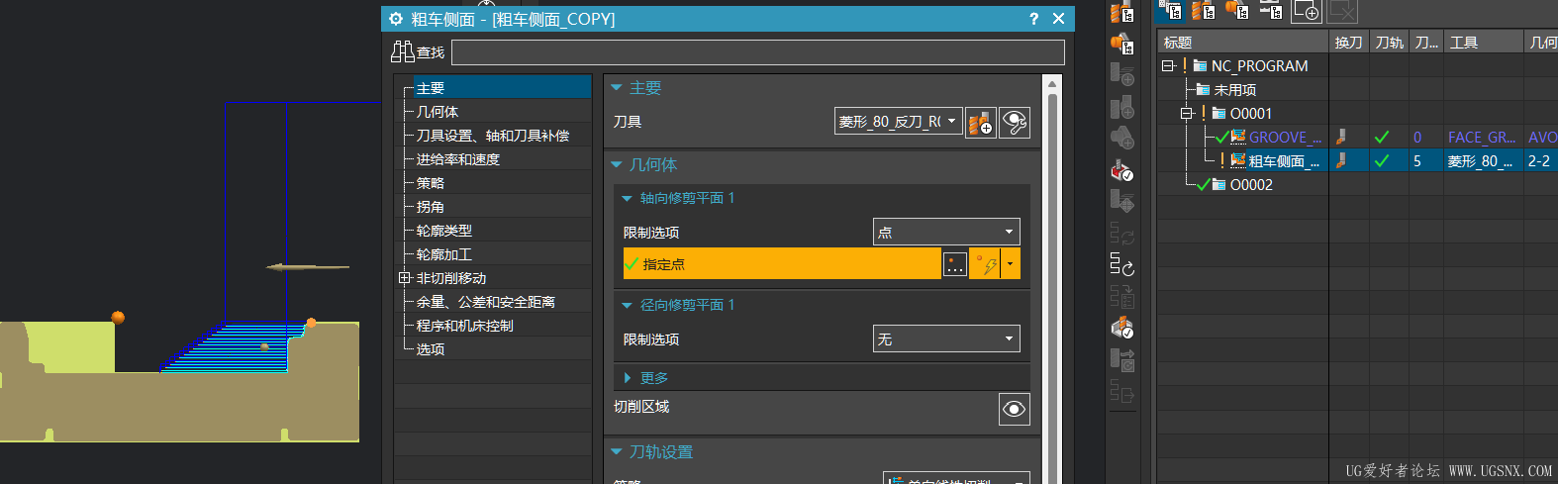Open the Program Order View icon
This screenshot has width=1558, height=484.
point(1171,11)
